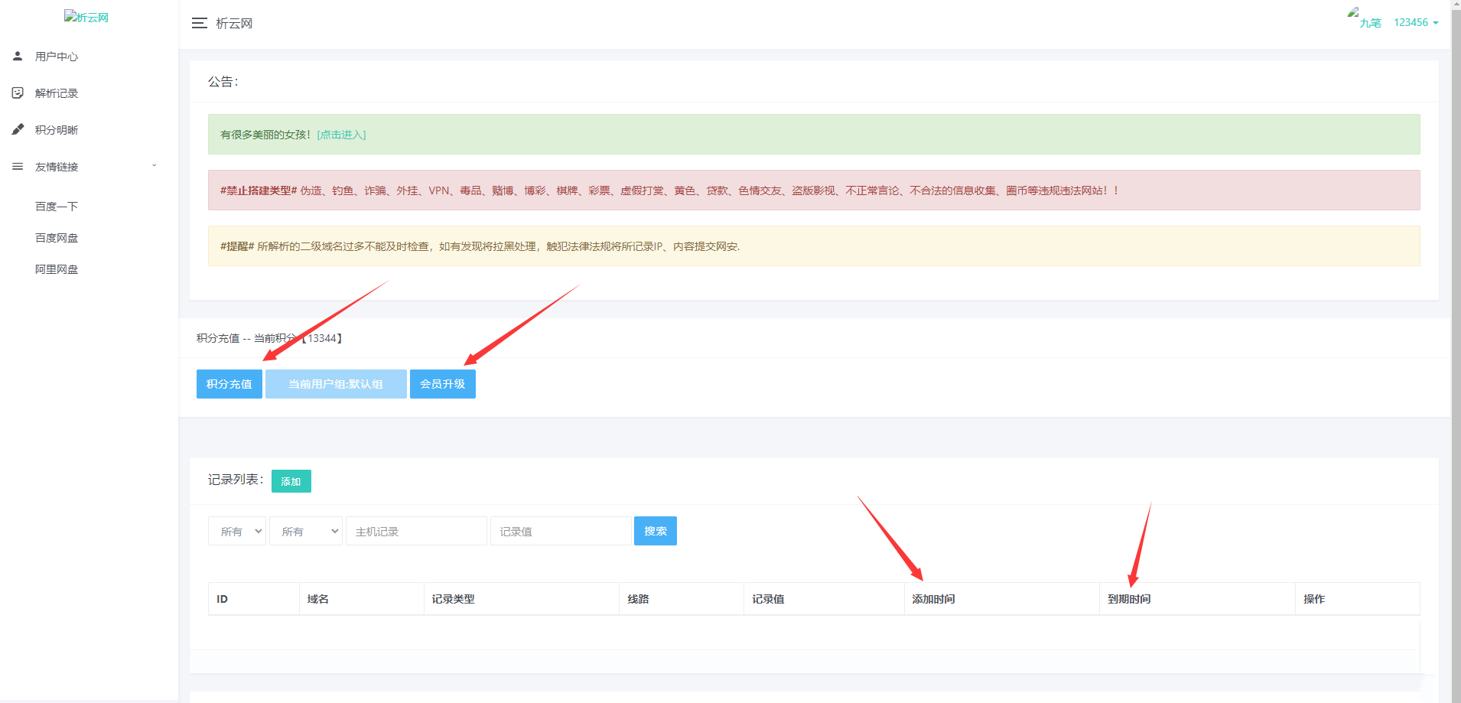Select 百度网盘 menu item
Viewport: 1461px width, 703px height.
point(57,238)
